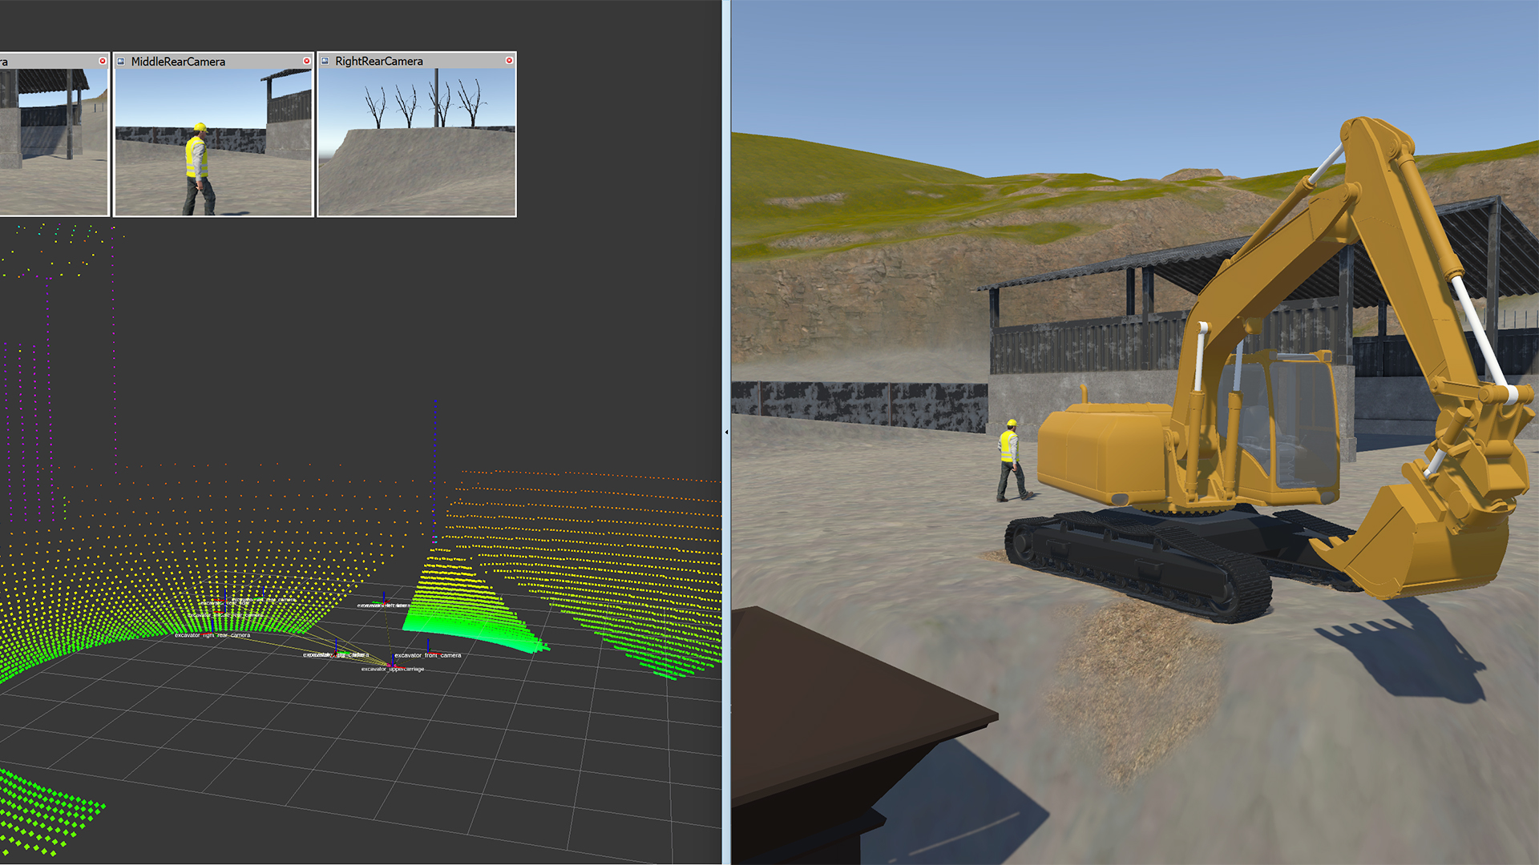
Task: Select the RightRearCamera title bar
Action: coord(417,61)
